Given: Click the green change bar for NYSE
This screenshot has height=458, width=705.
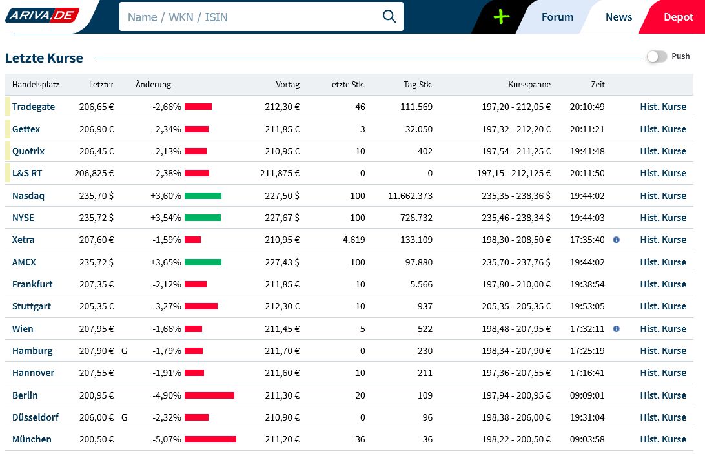Looking at the screenshot, I should (x=203, y=218).
